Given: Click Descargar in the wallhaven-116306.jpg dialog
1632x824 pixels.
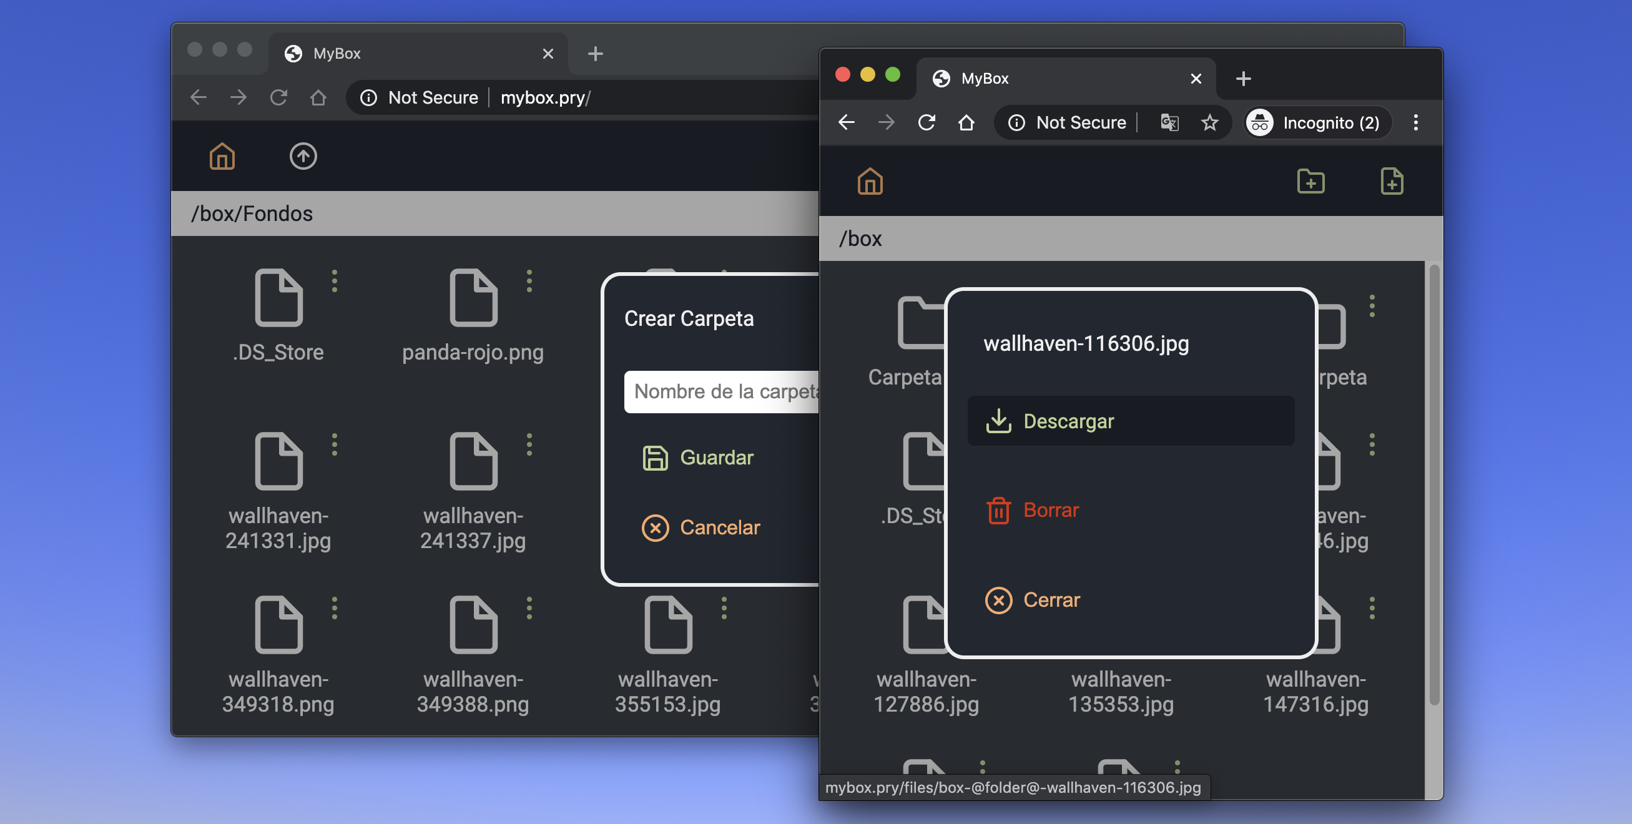Looking at the screenshot, I should [x=1131, y=421].
